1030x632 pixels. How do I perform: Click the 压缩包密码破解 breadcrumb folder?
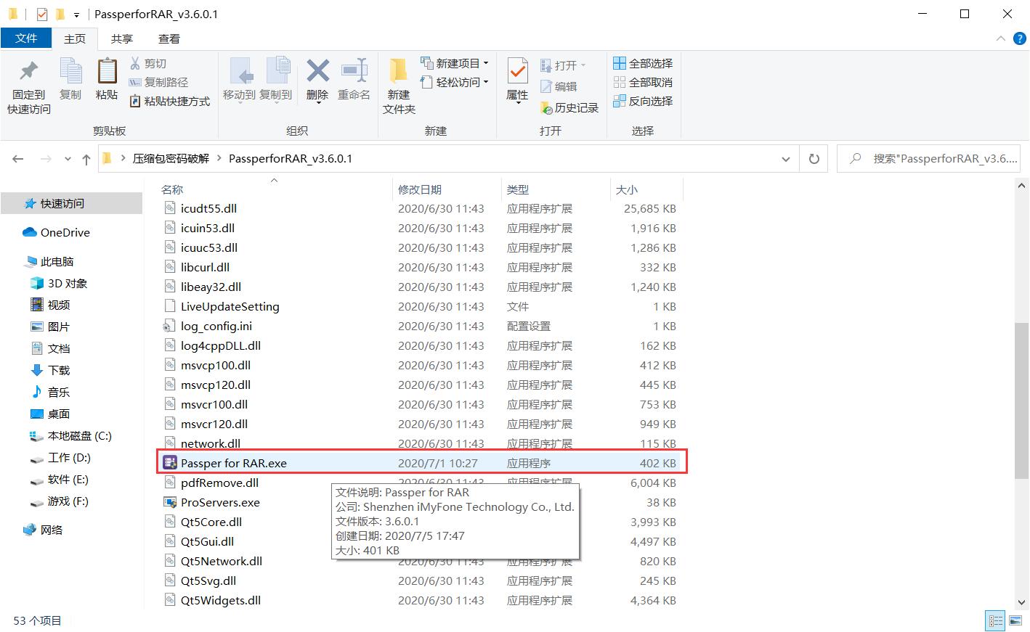click(171, 159)
